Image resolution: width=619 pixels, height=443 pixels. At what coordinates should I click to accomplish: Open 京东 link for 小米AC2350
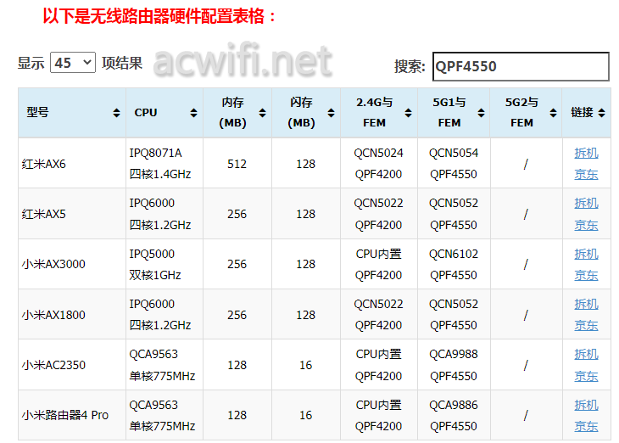tap(586, 376)
